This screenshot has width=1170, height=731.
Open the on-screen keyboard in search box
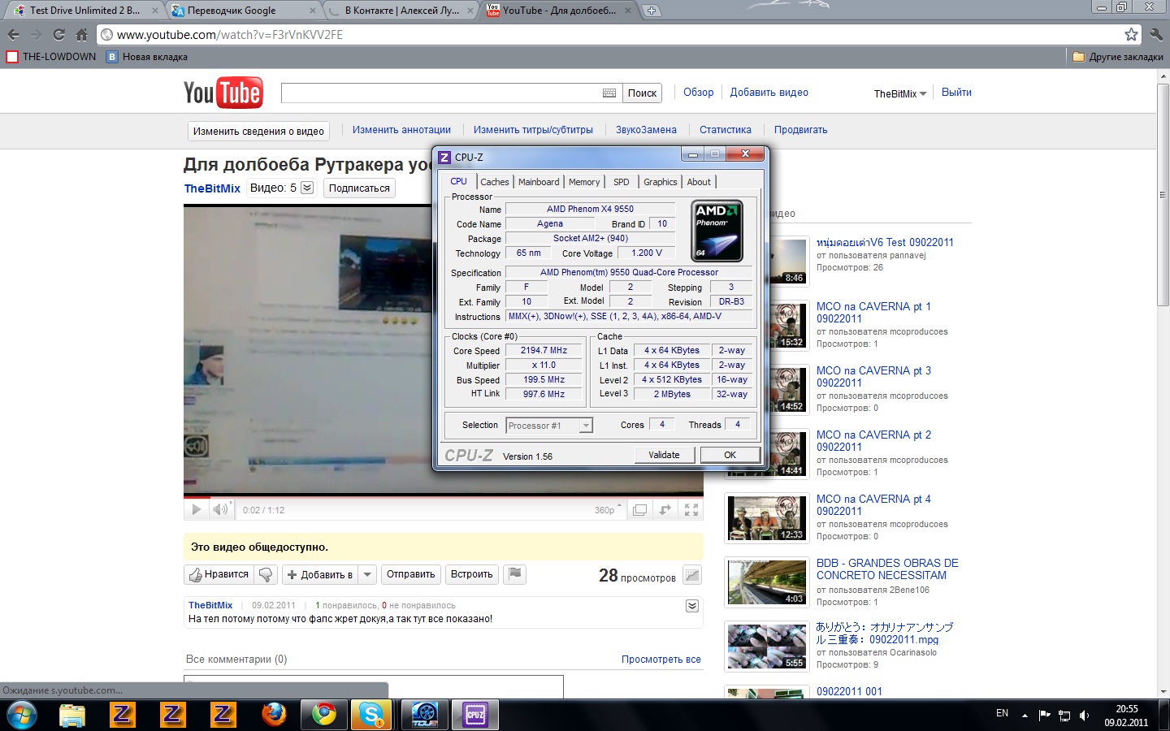[609, 93]
